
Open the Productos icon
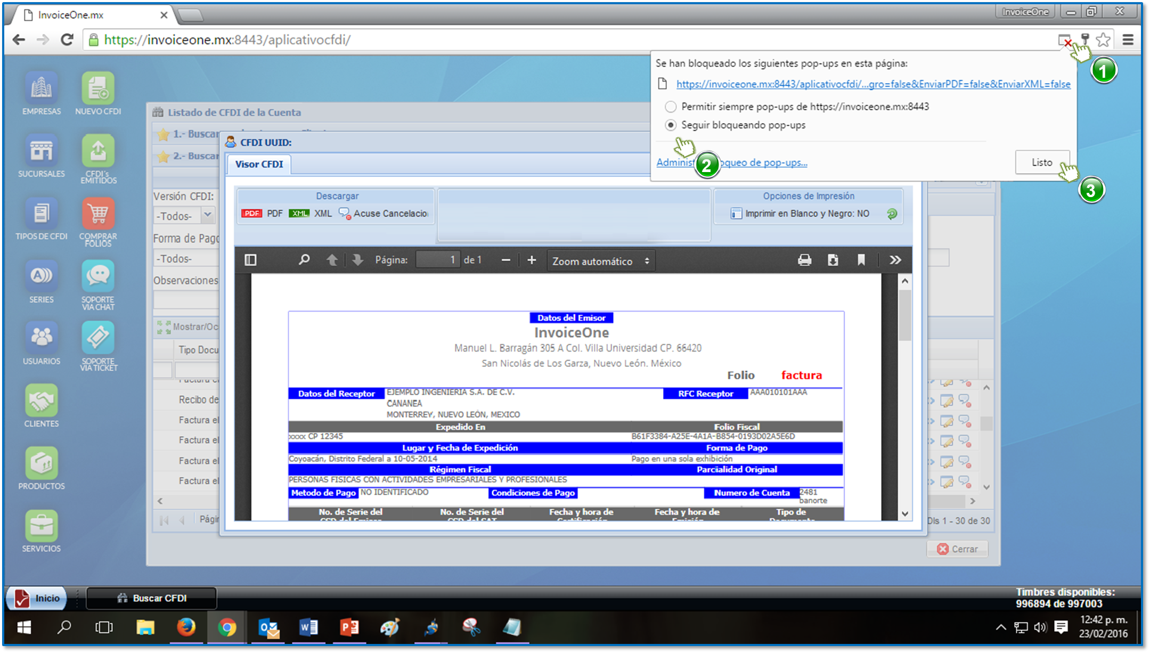coord(42,468)
